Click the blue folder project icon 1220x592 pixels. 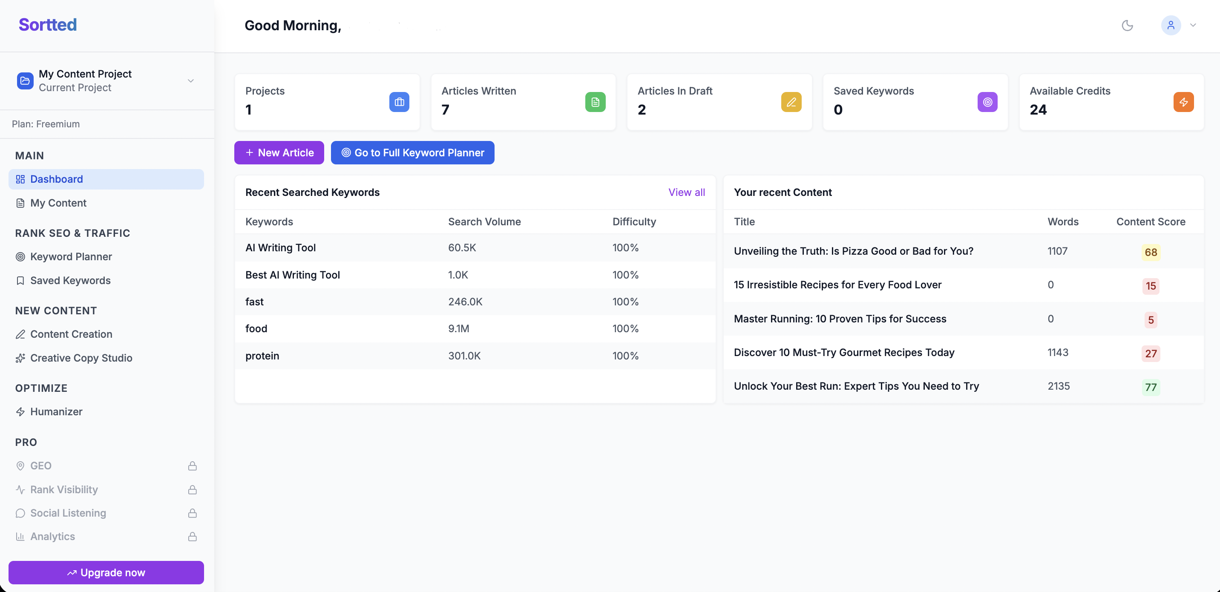tap(25, 81)
